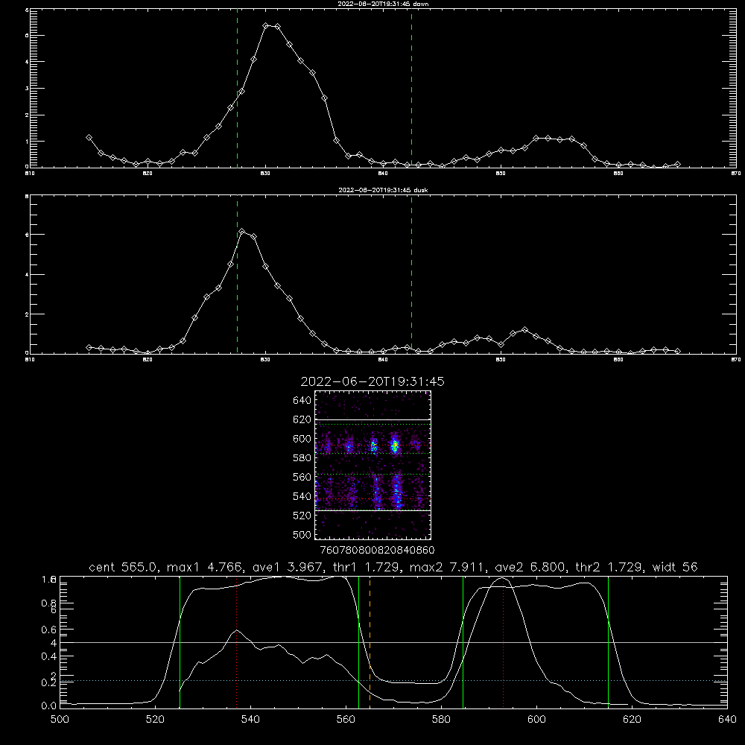
Task: Pick solid green boundary line near 584
Action: click(x=463, y=641)
